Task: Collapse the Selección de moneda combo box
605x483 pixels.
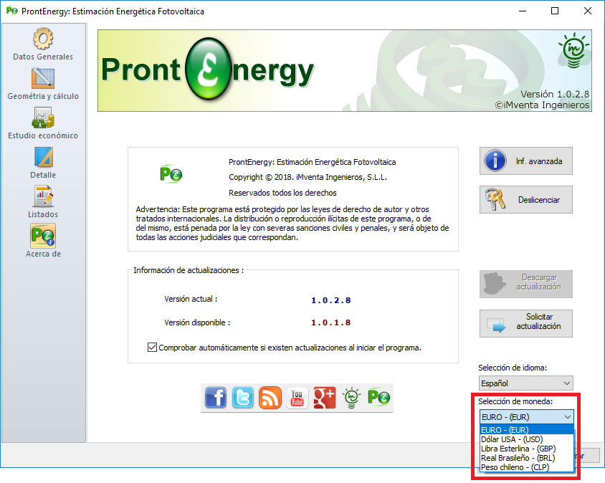Action: pos(527,417)
